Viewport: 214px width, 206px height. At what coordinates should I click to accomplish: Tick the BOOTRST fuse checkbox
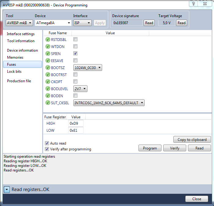[75, 75]
